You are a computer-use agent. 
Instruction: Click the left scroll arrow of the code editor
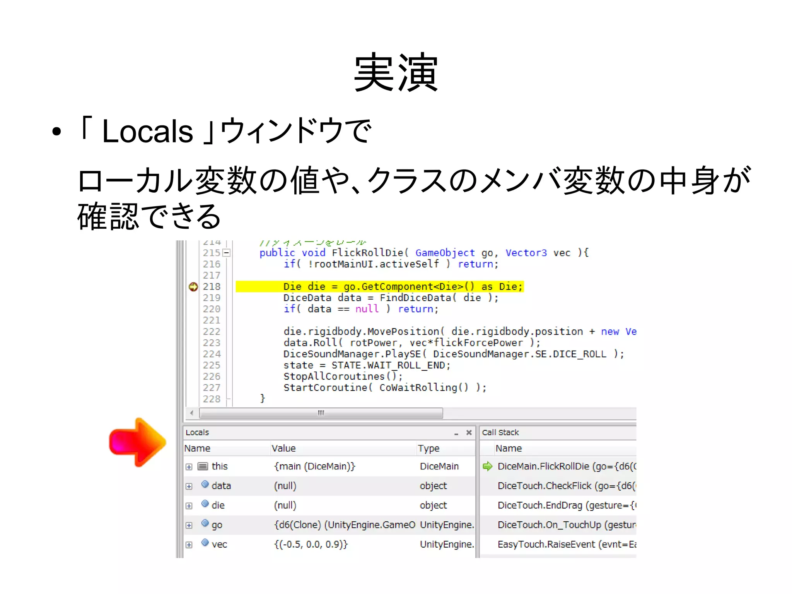point(192,413)
